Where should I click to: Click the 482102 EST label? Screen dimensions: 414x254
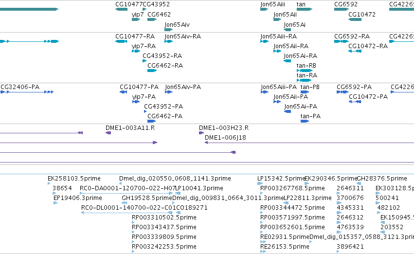[388, 208]
